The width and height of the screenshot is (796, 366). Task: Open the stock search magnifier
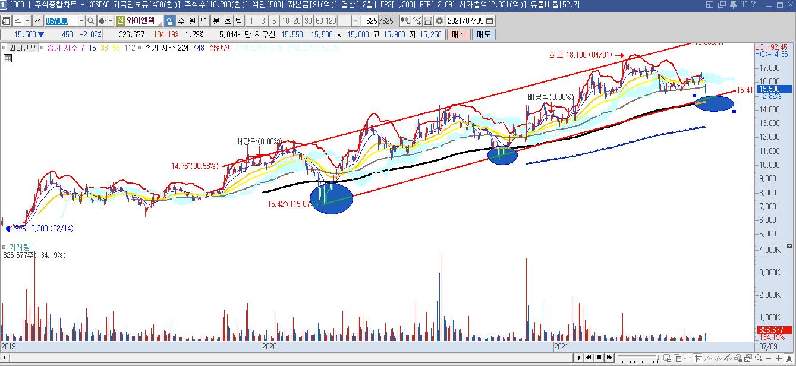(91, 21)
